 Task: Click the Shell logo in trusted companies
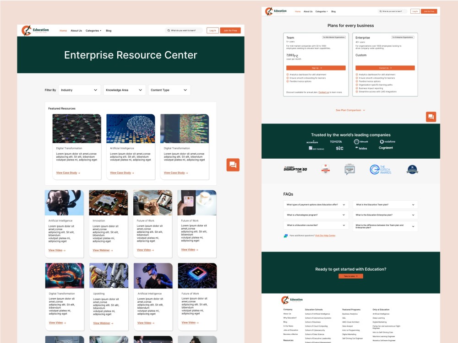tap(361, 142)
